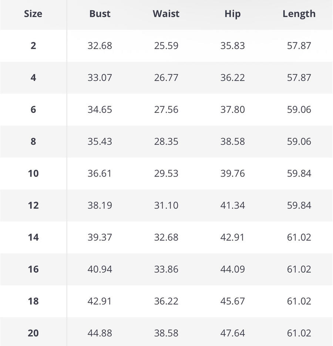Click the Length column header

[x=299, y=14]
